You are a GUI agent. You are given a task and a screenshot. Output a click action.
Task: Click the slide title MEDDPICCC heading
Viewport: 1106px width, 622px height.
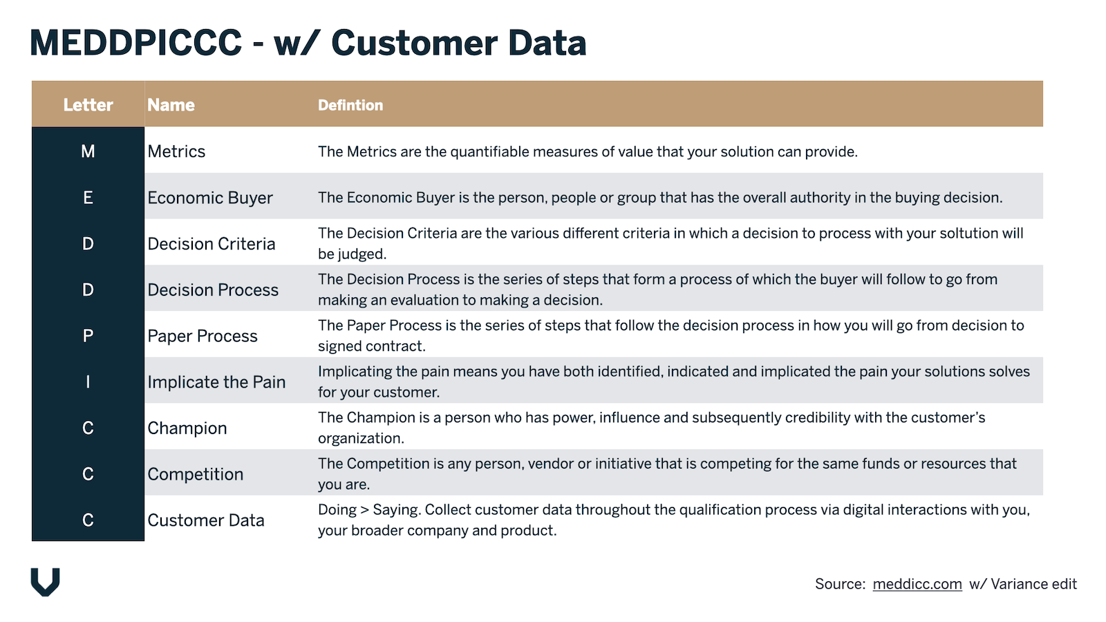click(308, 43)
